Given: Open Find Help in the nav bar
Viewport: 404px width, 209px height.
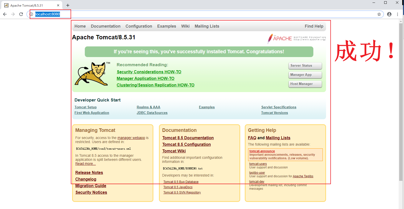Looking at the screenshot, I should click(x=314, y=26).
